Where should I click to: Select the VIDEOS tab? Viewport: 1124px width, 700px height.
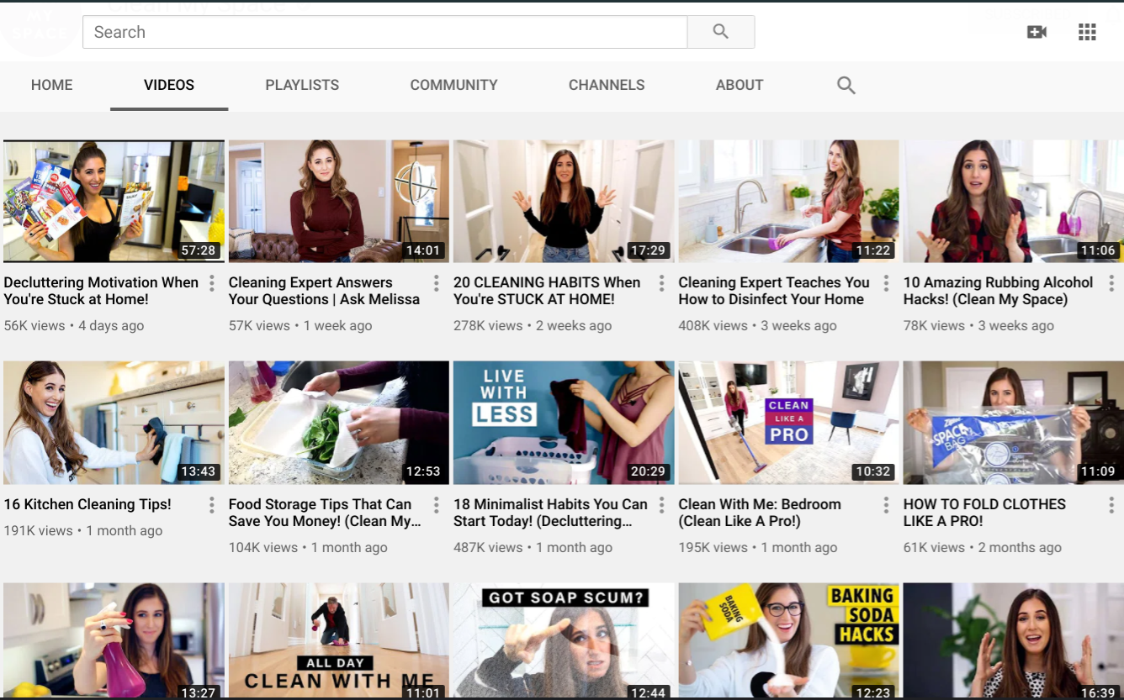tap(169, 85)
